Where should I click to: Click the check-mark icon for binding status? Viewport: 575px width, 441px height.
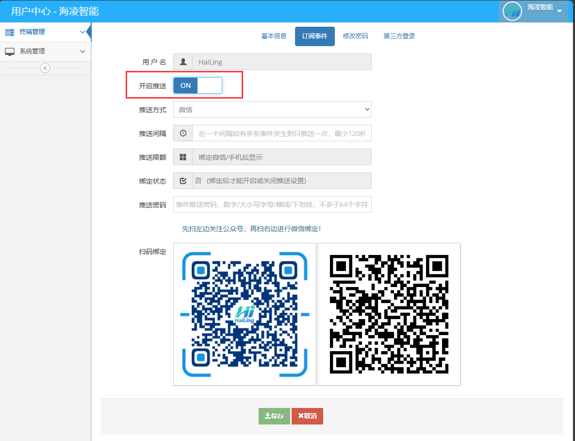click(x=183, y=181)
